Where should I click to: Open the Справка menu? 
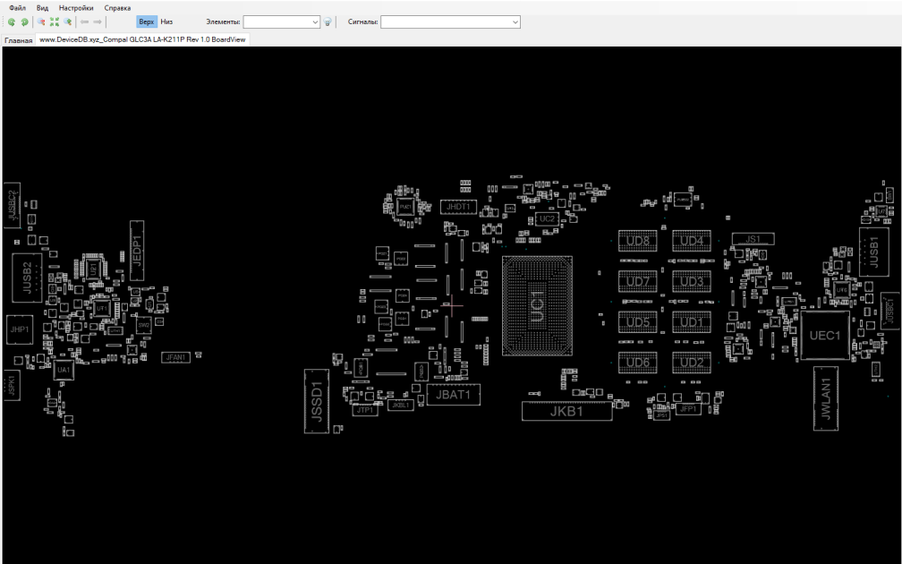117,8
